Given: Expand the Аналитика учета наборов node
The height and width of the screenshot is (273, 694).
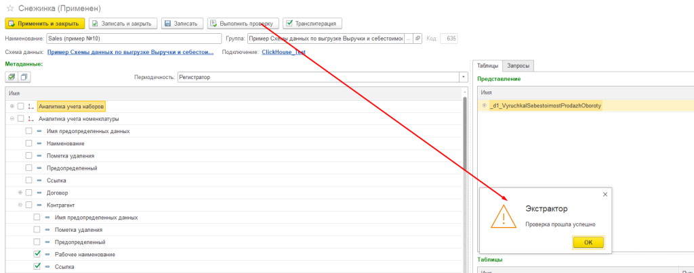Looking at the screenshot, I should coord(12,106).
